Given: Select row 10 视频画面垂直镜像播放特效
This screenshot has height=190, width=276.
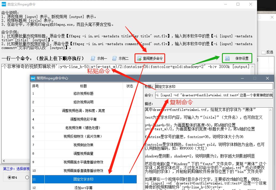Looking at the screenshot, I should pyautogui.click(x=84, y=171).
